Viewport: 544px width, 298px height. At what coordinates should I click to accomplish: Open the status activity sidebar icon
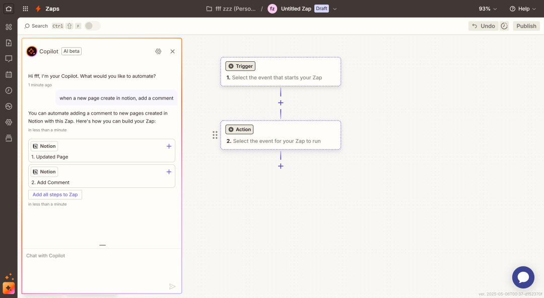click(9, 106)
